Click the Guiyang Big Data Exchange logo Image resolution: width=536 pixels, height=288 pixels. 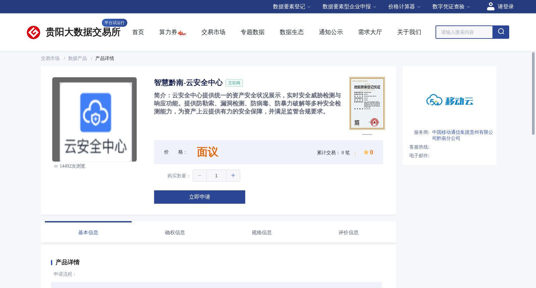(73, 32)
